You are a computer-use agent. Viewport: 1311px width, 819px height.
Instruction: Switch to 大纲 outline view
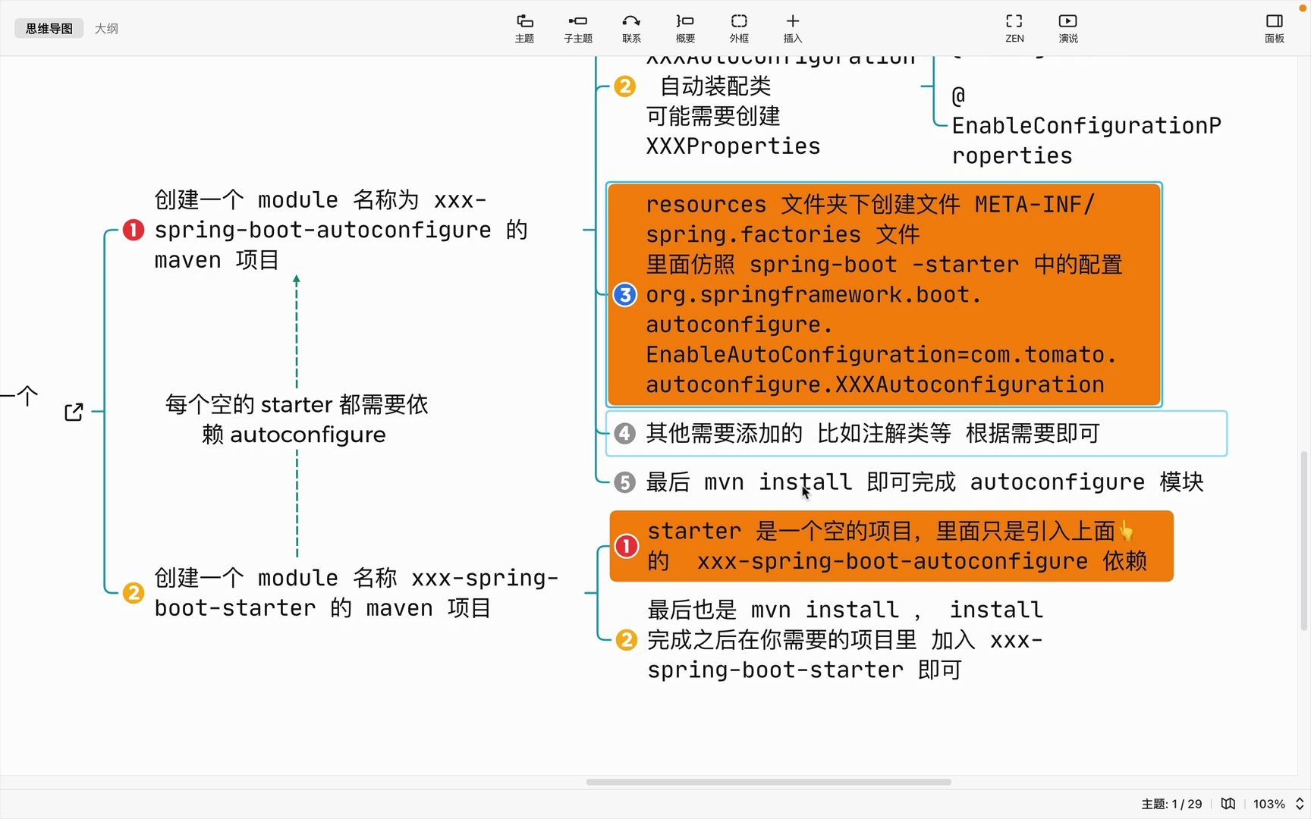pyautogui.click(x=106, y=28)
